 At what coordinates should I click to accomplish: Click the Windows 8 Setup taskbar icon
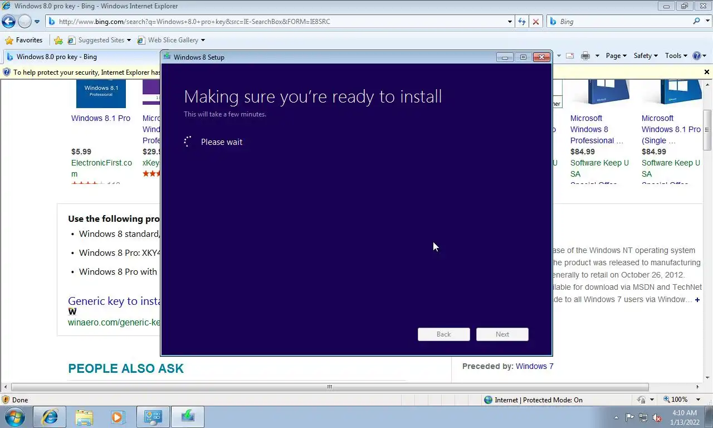188,417
